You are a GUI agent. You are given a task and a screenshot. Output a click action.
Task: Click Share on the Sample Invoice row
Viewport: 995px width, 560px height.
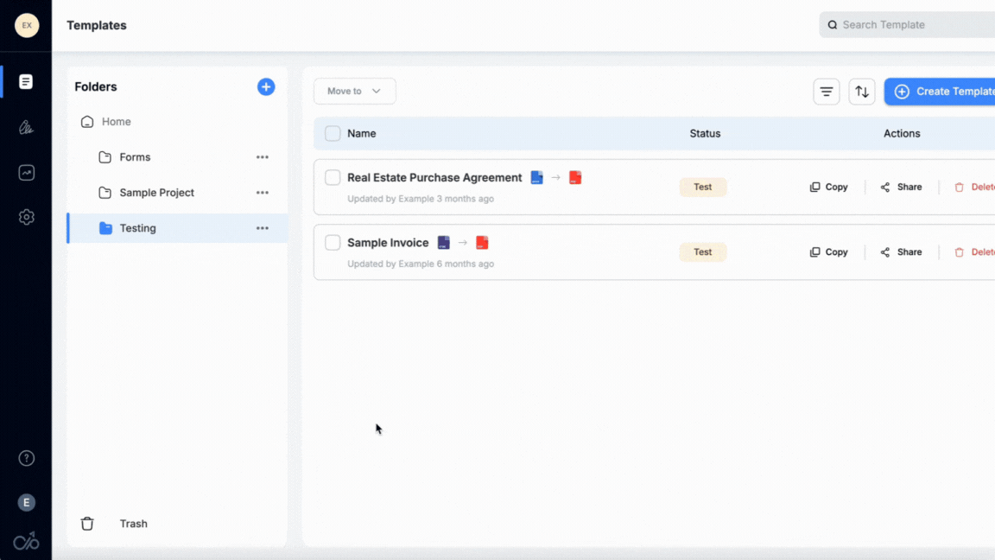coord(901,252)
